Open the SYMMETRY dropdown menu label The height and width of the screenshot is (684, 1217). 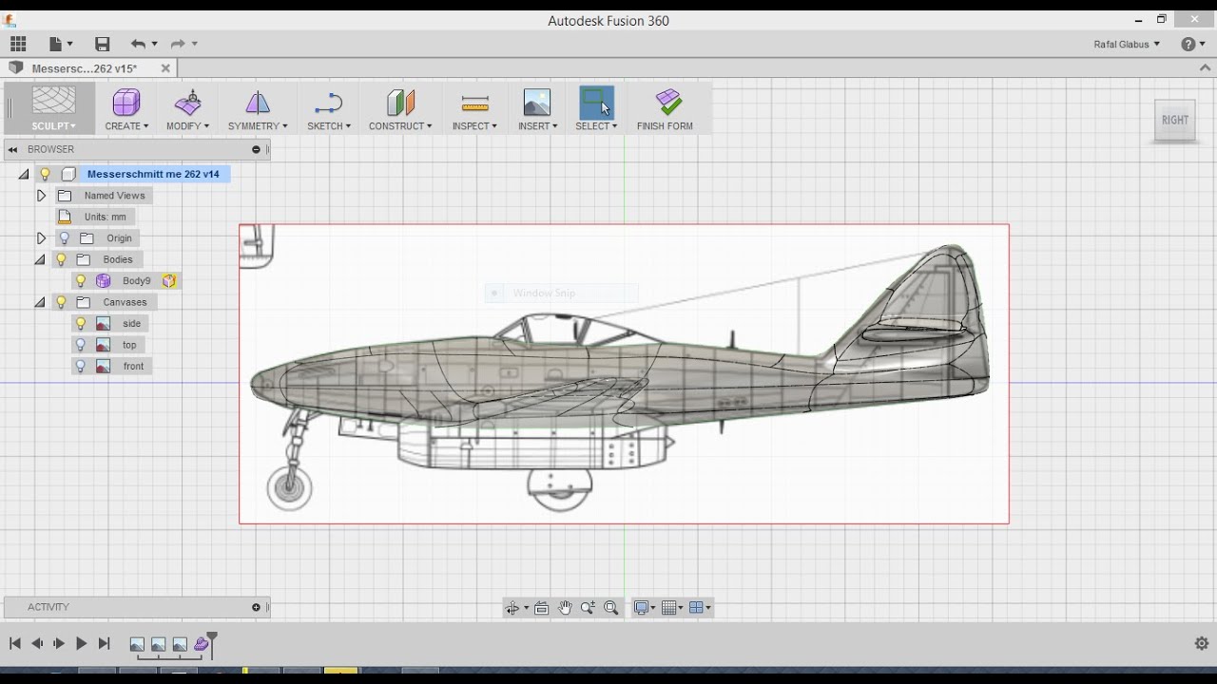click(x=258, y=126)
